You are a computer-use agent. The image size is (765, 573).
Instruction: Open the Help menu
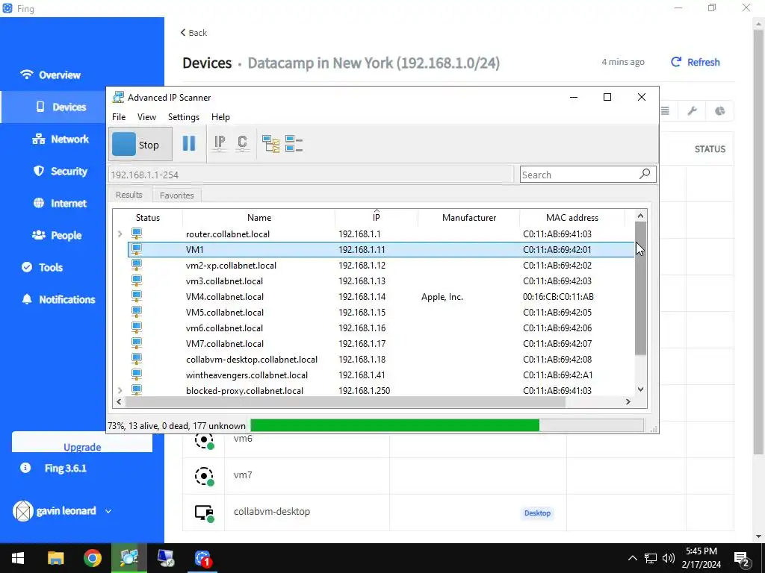click(x=220, y=117)
